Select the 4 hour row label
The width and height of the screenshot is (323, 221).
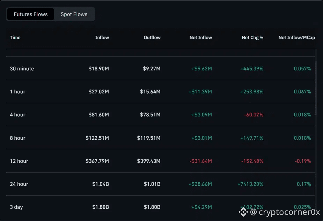click(x=18, y=115)
